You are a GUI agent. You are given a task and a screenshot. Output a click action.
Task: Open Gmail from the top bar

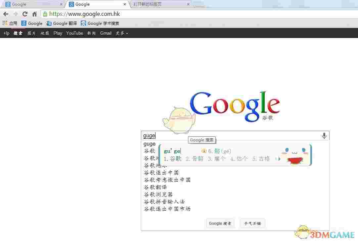click(x=106, y=33)
